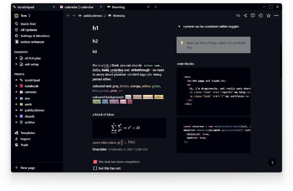Open Trash from its icon

coord(16,145)
